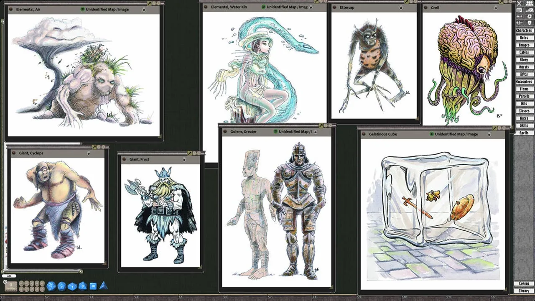Open the Combat Tracker crossed-swords icon
Viewport: 535px width, 301px height.
coord(519,4)
